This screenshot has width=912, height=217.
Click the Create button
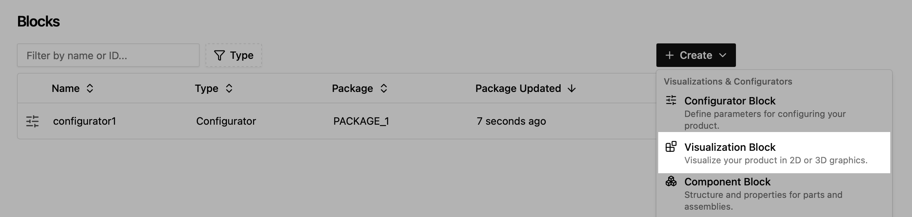[696, 55]
